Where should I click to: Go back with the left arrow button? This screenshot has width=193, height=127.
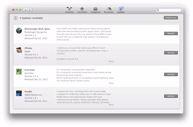pyautogui.click(x=26, y=10)
